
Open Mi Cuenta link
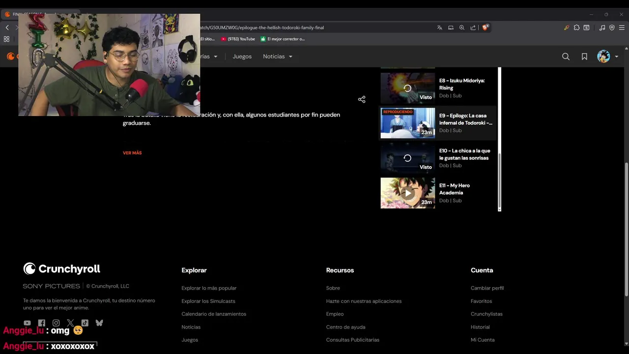(x=483, y=340)
